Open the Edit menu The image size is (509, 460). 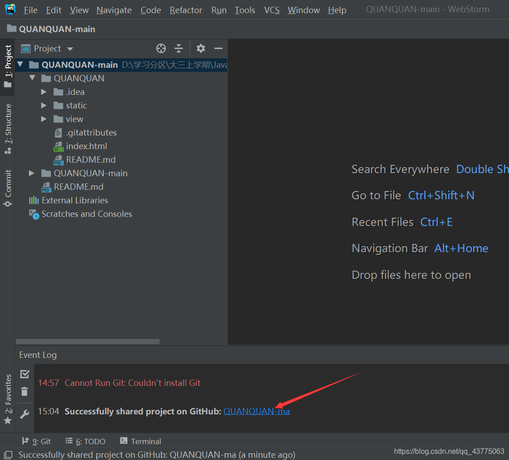tap(53, 10)
